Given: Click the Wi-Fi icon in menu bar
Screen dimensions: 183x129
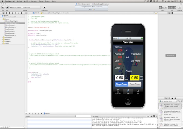Looking at the screenshot, I should tap(163, 1).
